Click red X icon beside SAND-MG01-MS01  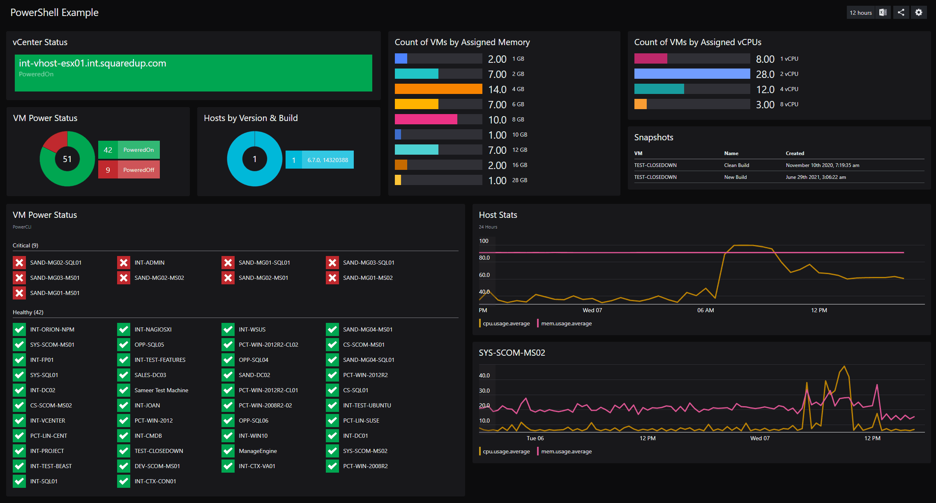pyautogui.click(x=19, y=293)
